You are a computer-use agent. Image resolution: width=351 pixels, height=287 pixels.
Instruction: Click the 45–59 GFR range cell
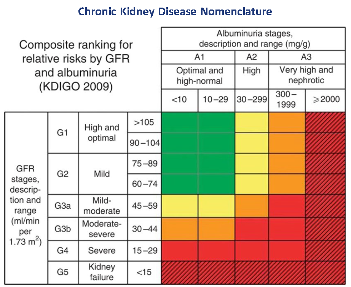coord(144,206)
